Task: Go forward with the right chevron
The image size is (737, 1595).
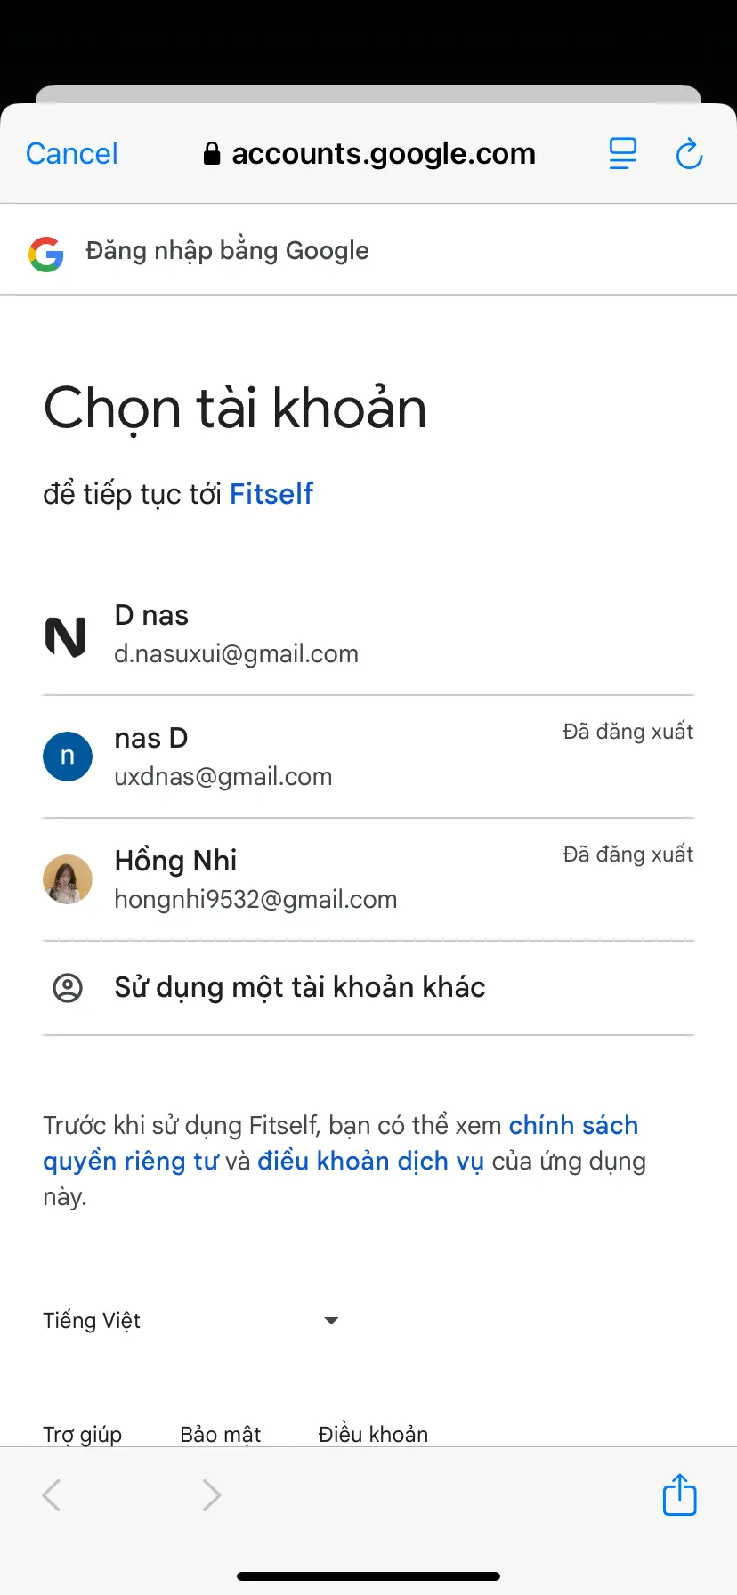Action: coord(211,1495)
